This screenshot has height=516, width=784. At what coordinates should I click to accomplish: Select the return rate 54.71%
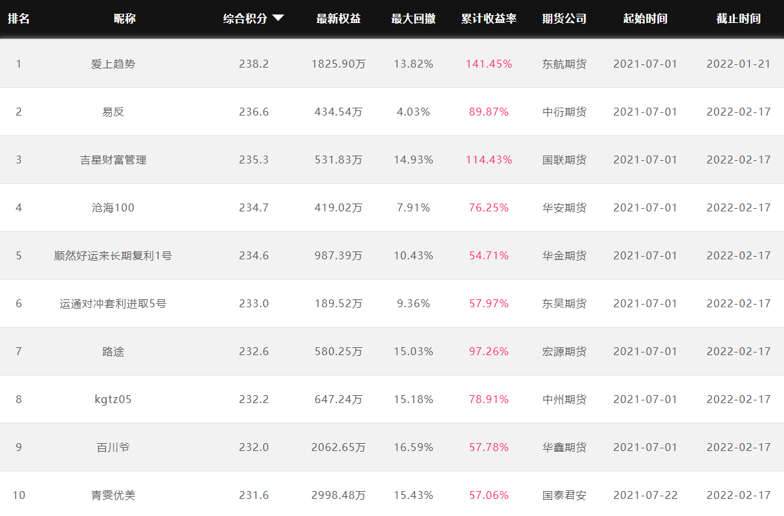coord(489,255)
